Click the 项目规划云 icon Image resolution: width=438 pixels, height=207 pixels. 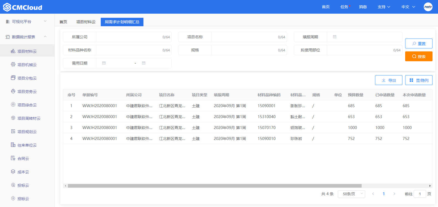click(x=13, y=131)
